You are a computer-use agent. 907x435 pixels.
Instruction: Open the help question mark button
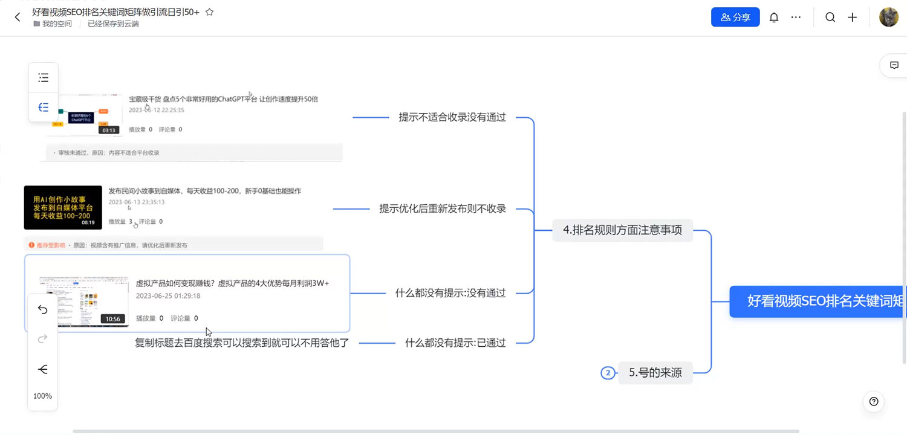pos(873,401)
